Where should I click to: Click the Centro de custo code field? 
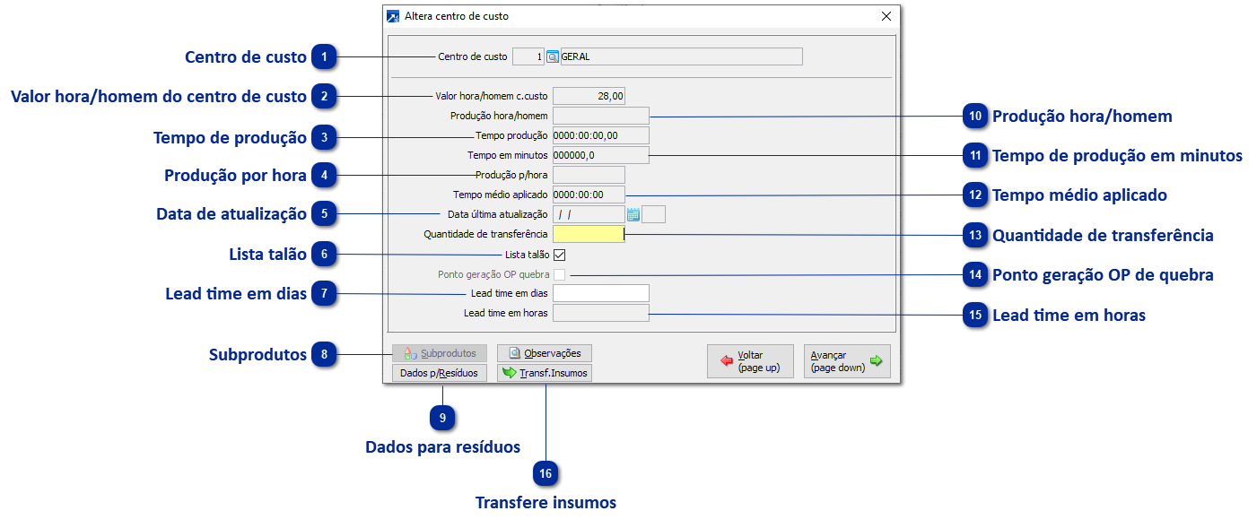[528, 56]
